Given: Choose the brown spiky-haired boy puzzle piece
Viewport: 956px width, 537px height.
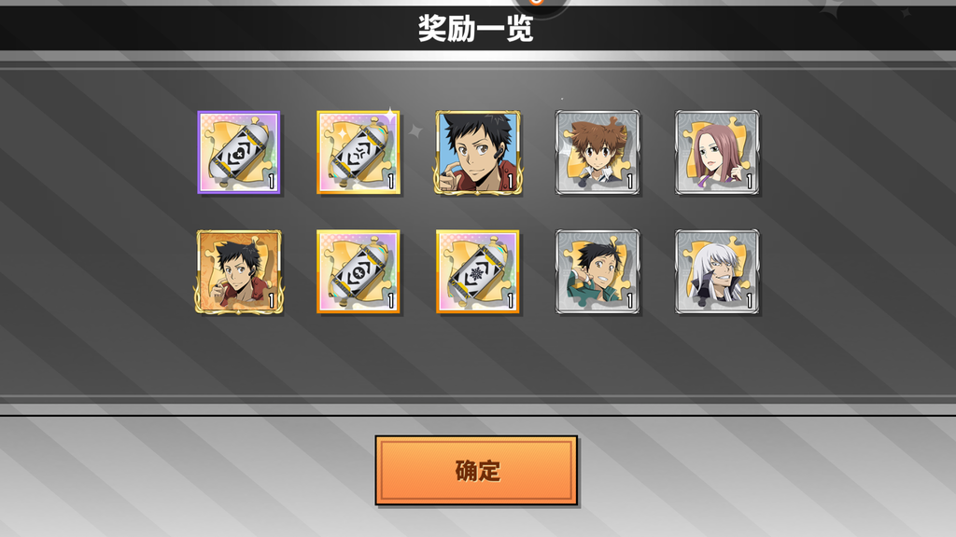Looking at the screenshot, I should 597,152.
